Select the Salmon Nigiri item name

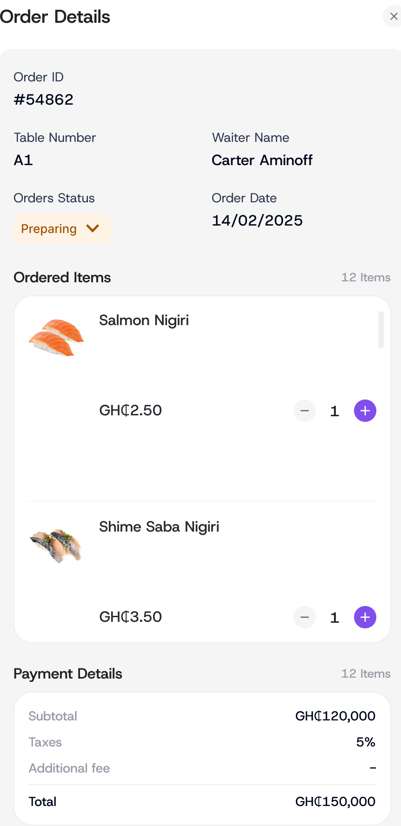[x=144, y=320]
